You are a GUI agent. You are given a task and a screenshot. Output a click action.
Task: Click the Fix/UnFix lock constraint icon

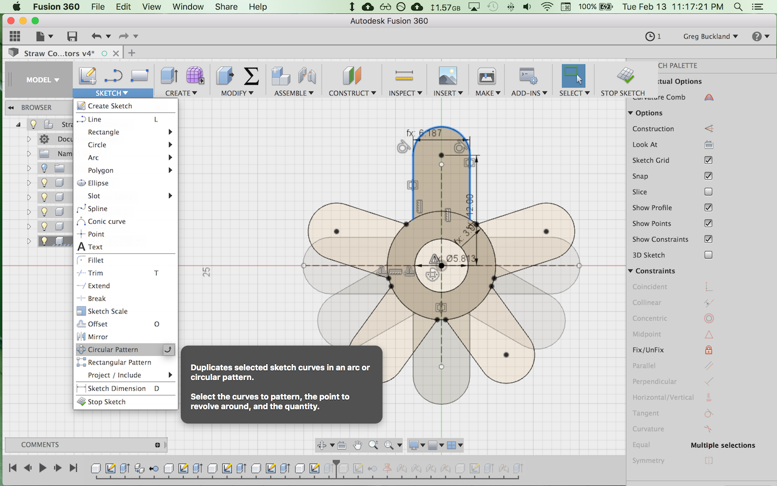click(708, 350)
